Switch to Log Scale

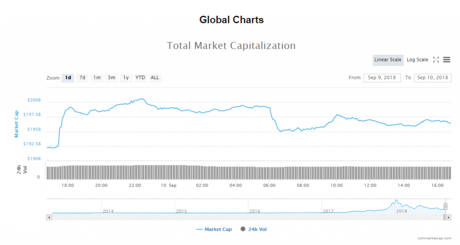click(417, 60)
